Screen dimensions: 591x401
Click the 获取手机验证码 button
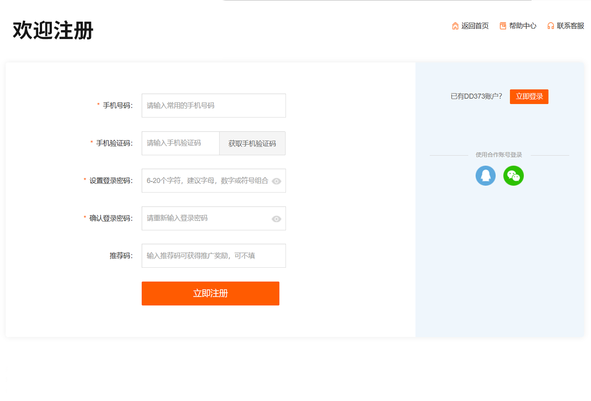pyautogui.click(x=252, y=143)
